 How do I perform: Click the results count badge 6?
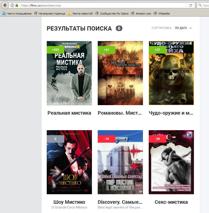[x=119, y=28]
